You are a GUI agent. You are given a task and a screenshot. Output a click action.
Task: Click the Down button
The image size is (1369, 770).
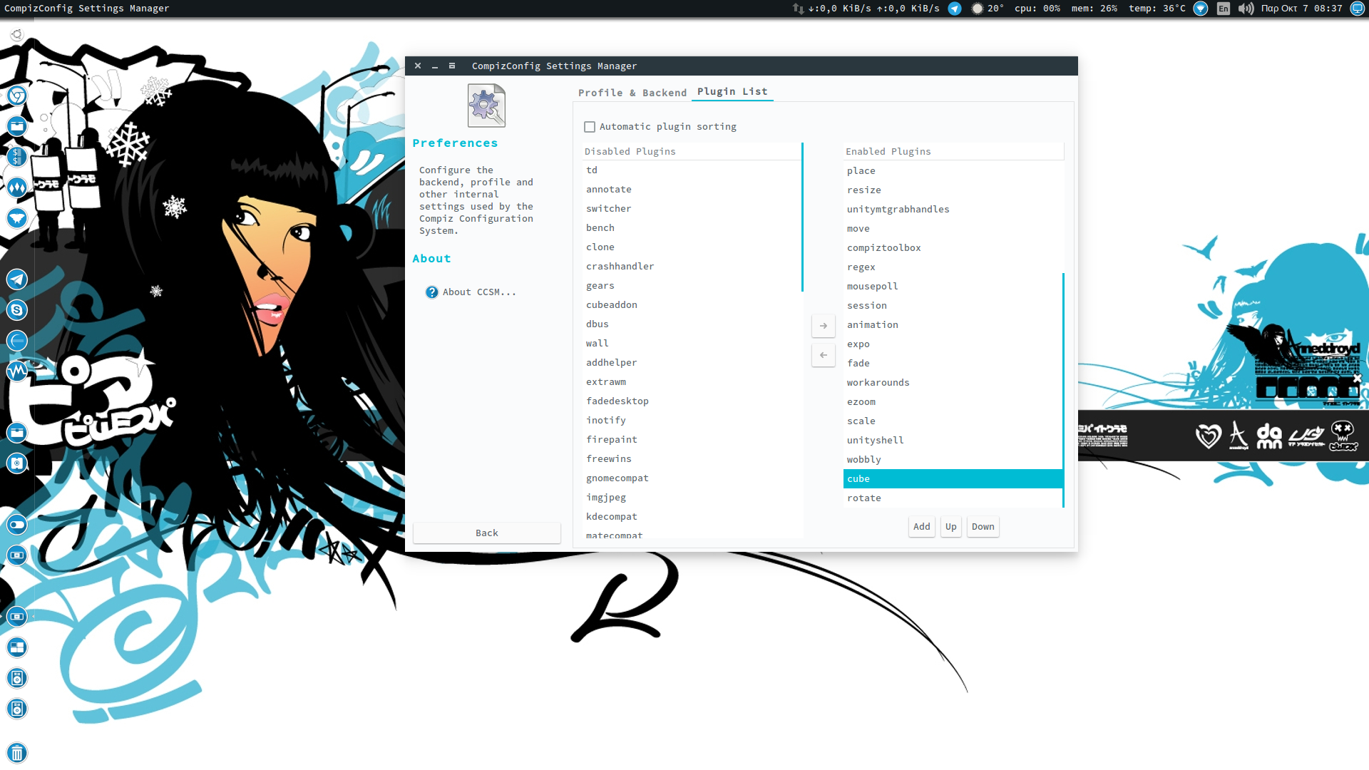pos(983,527)
